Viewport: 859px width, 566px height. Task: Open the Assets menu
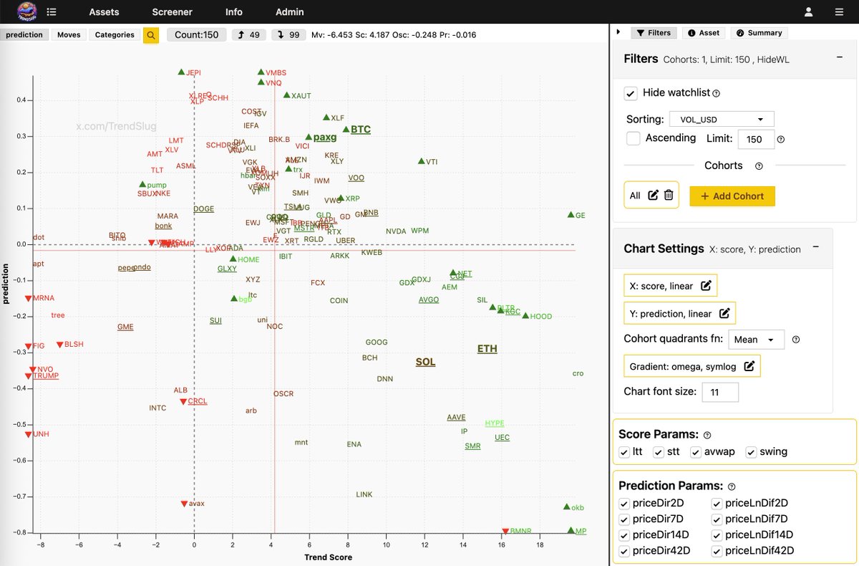click(104, 12)
